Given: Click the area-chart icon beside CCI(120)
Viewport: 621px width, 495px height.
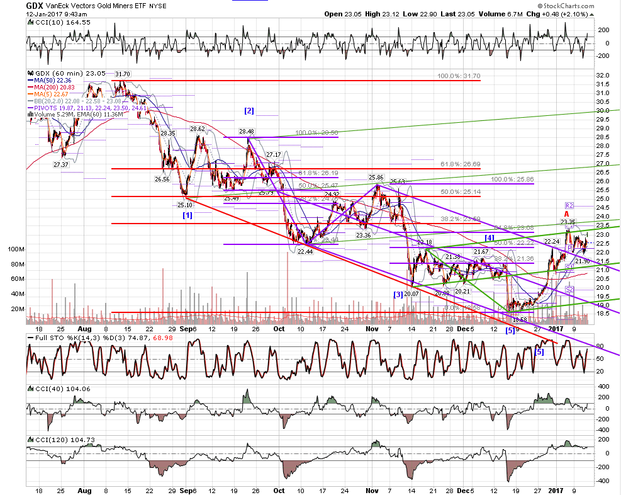Looking at the screenshot, I should point(30,440).
